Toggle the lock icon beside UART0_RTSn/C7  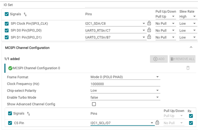149,30
